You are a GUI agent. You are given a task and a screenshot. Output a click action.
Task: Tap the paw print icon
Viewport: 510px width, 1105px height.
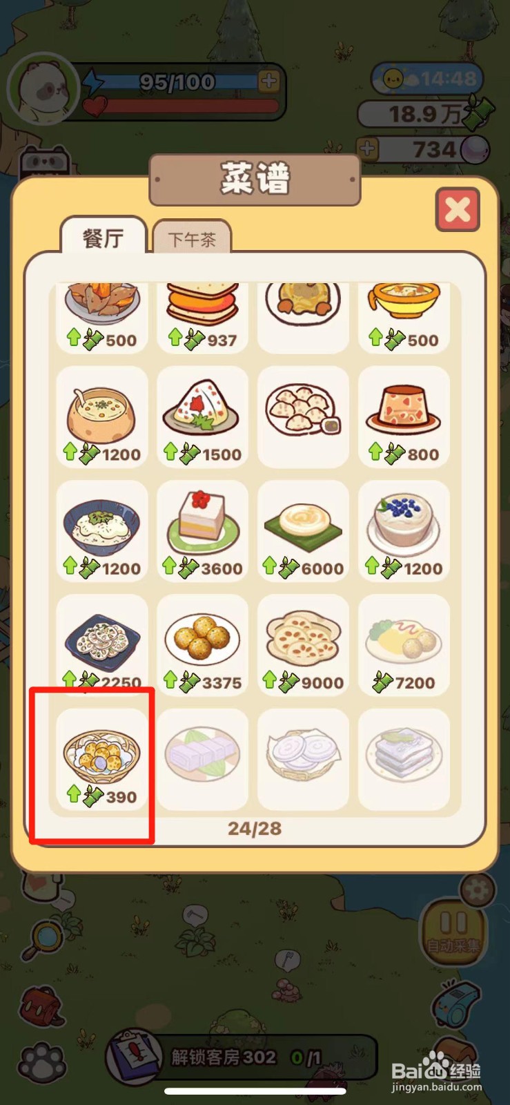click(43, 1062)
